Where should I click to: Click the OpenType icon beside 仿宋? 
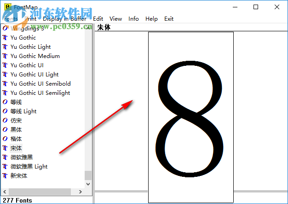(5, 120)
